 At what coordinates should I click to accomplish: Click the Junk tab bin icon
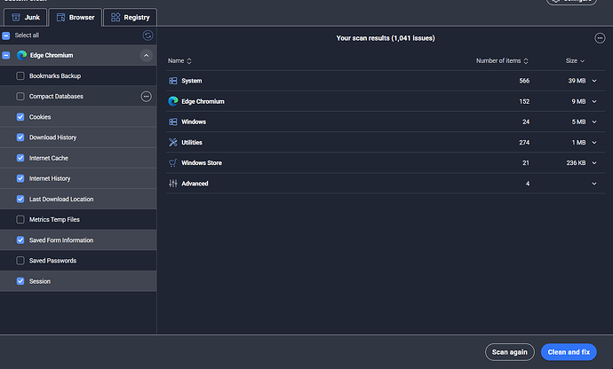[16, 17]
